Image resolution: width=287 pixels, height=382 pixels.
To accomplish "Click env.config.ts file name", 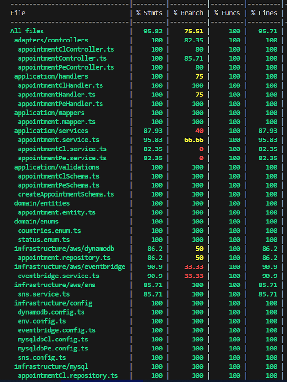I will [x=42, y=321].
